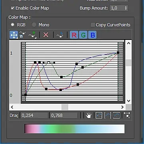144x144 pixels.
Task: Click Bump Amount spinner arrows
Action: [126, 8]
